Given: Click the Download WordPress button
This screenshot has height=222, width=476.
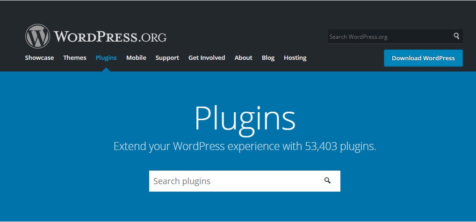Looking at the screenshot, I should point(423,58).
